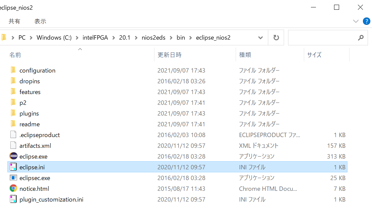This screenshot has height=214, width=372.
Task: Click eclipse_nios2 in the breadcrumb
Action: coord(213,38)
